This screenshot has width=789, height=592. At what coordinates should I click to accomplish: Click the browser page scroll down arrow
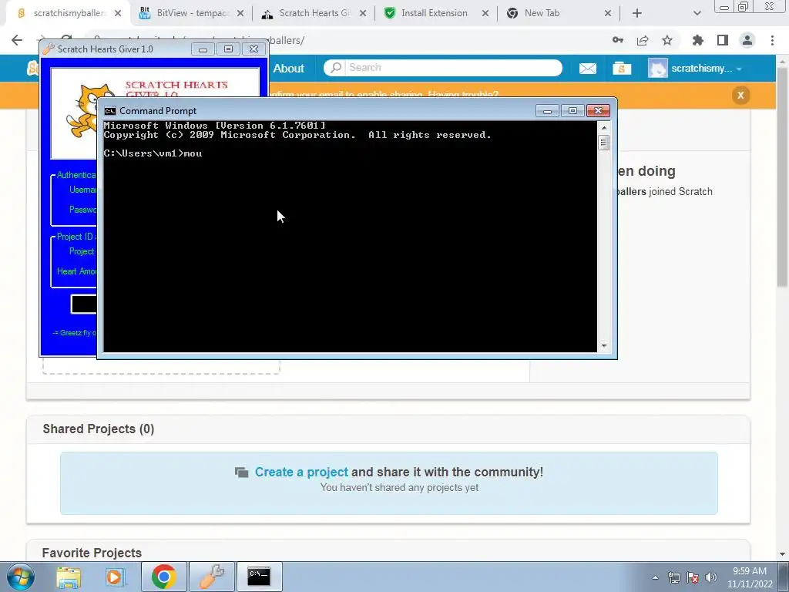coord(782,554)
